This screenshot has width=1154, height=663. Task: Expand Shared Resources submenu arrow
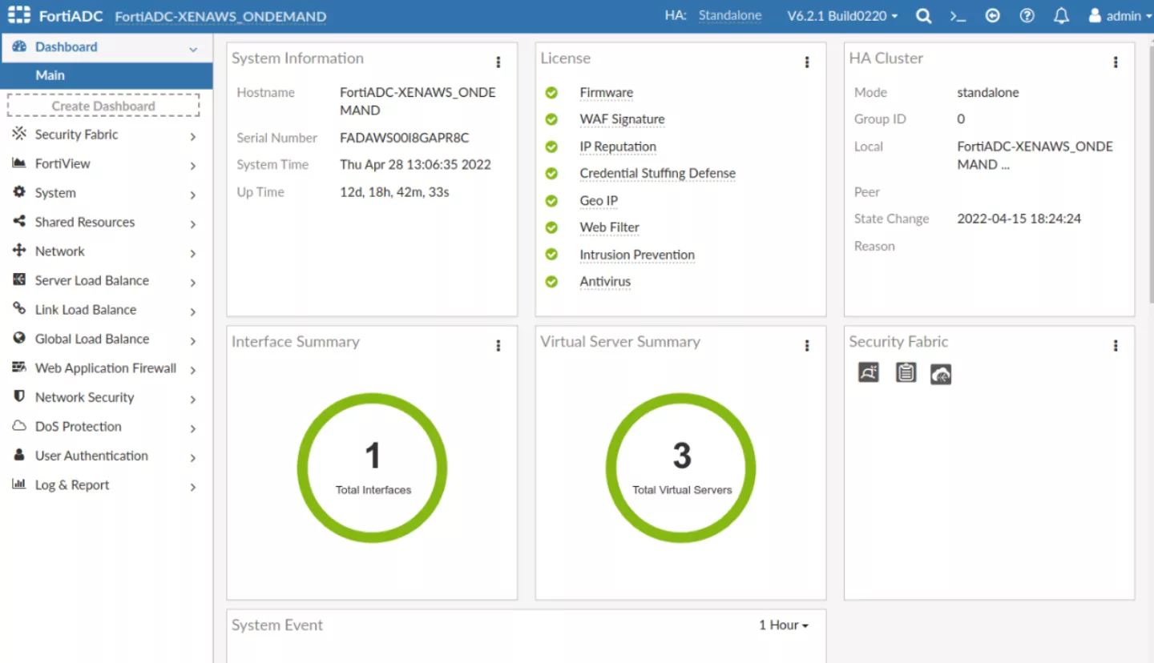tap(193, 224)
